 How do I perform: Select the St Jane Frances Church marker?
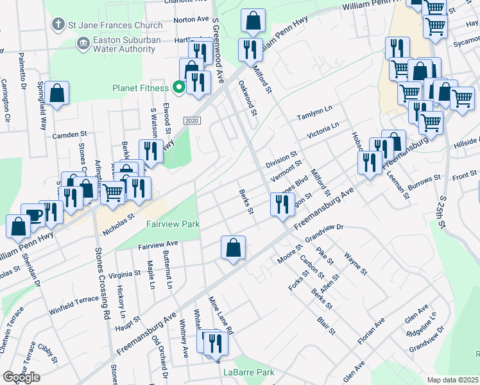pyautogui.click(x=58, y=24)
